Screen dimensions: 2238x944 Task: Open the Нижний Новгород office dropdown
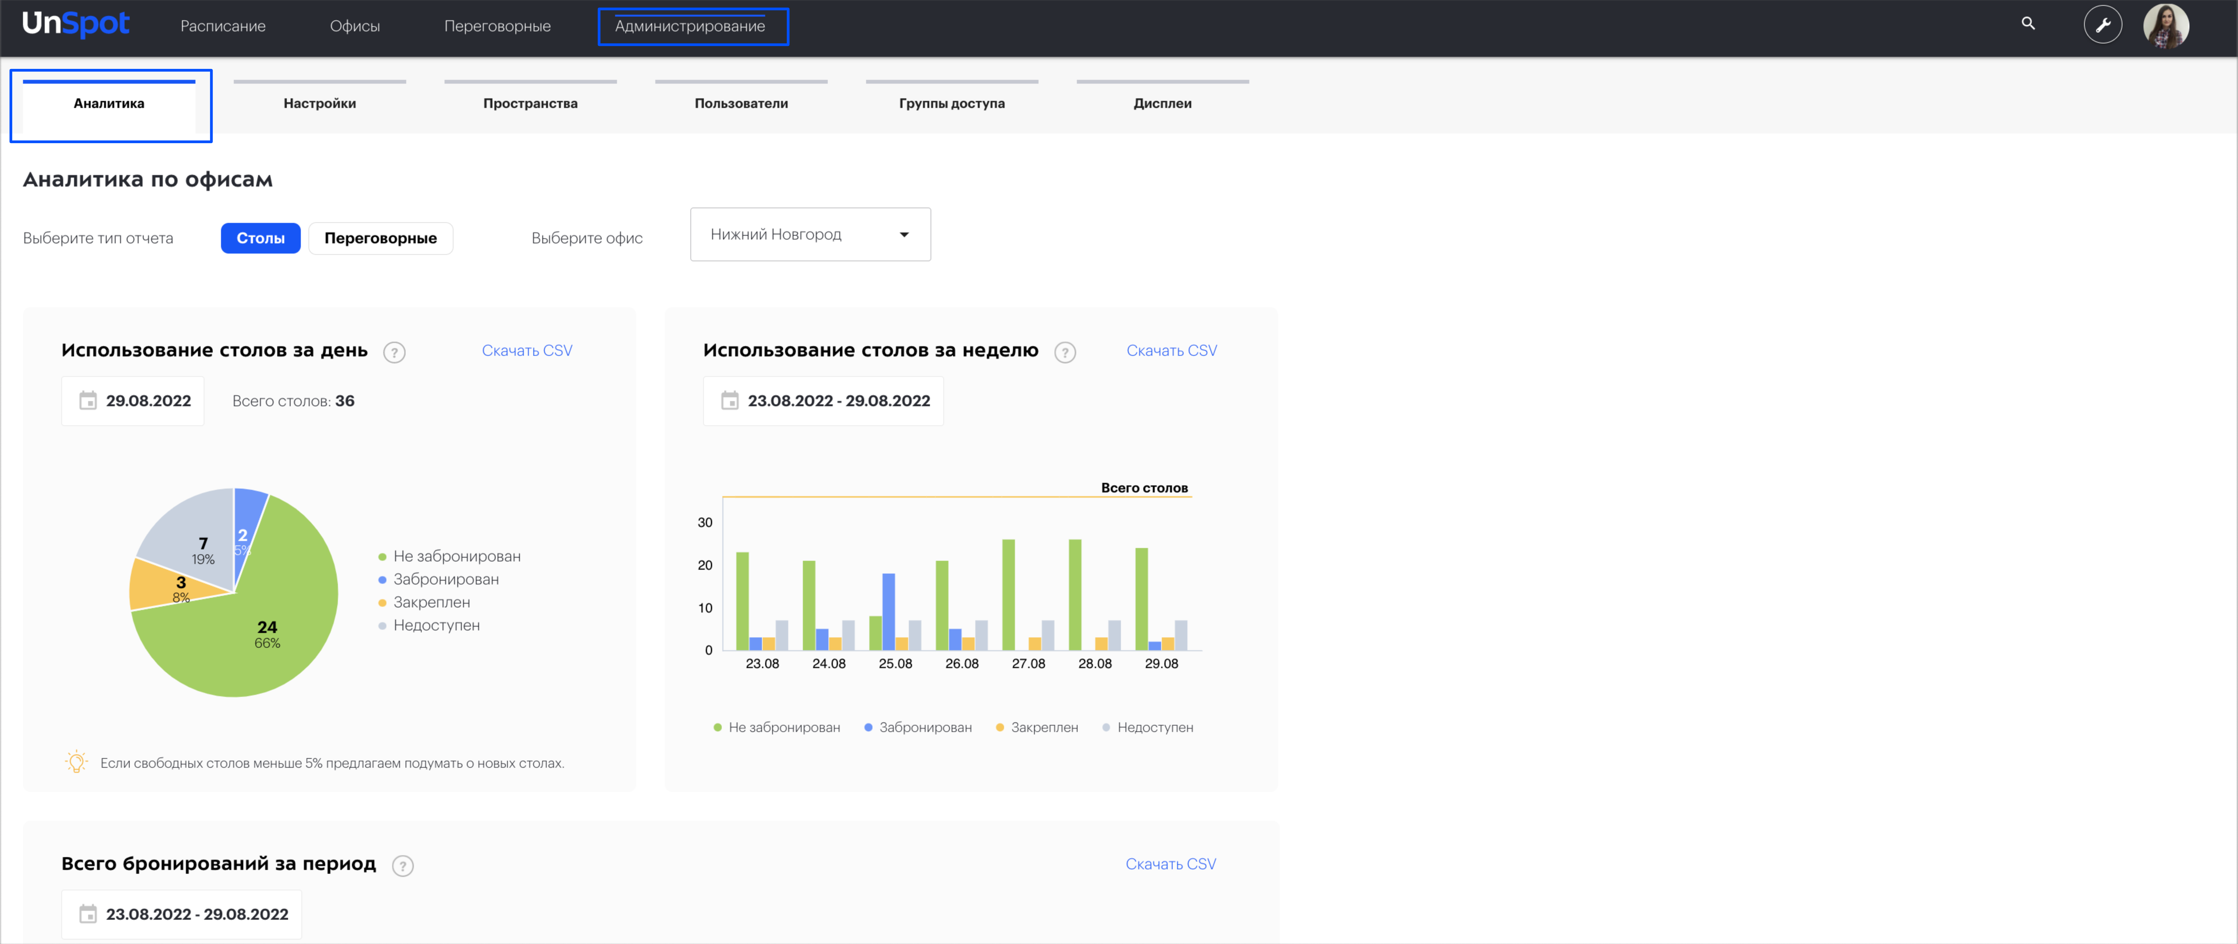(810, 234)
